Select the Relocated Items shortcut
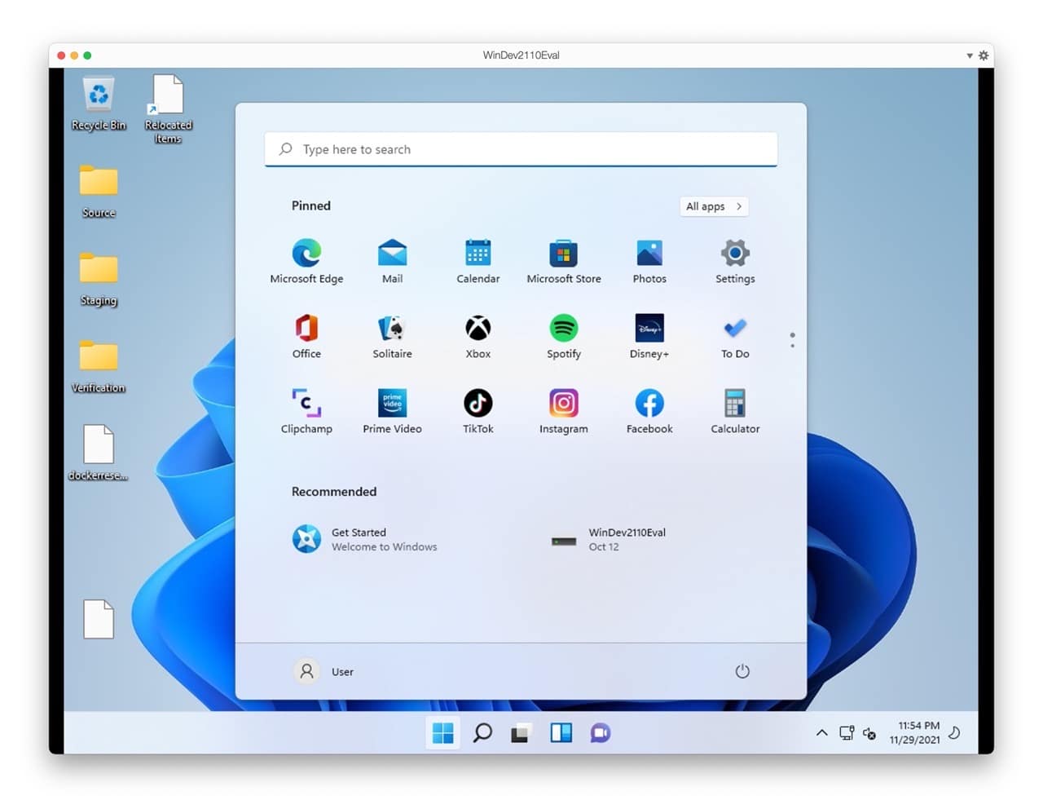 click(168, 110)
